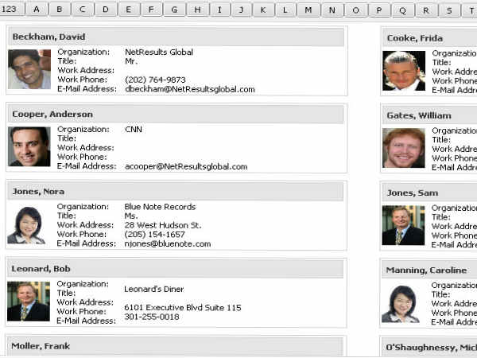Switch to the 123 index tab
477x358 pixels.
(x=11, y=10)
